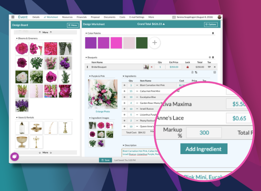
Task: Open the Details tab
Action: (36, 17)
